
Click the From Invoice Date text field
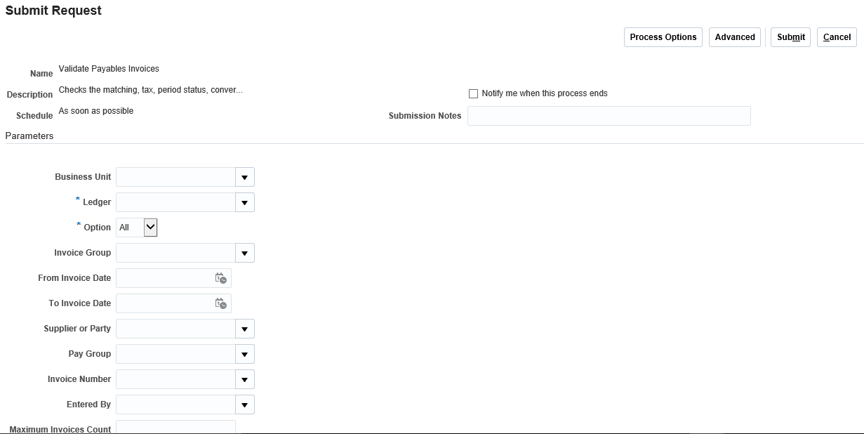click(x=168, y=278)
